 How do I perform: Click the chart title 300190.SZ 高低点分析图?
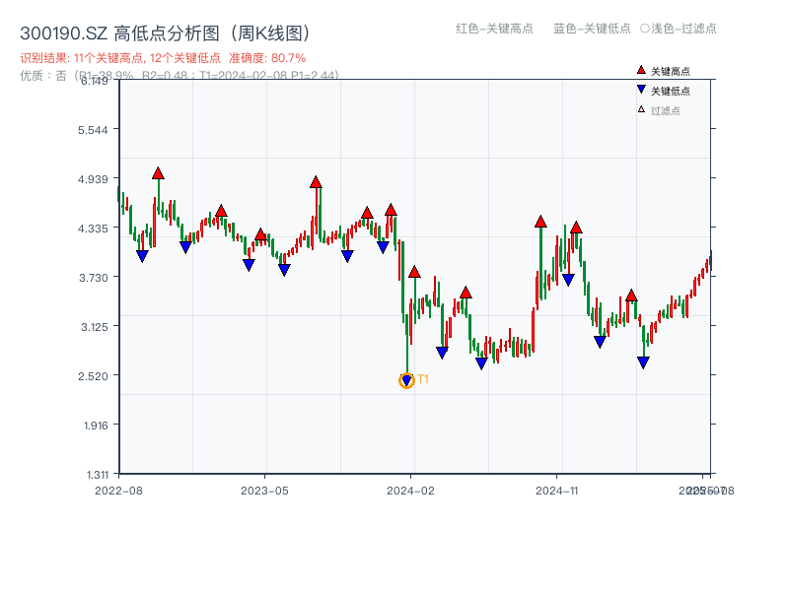[x=165, y=33]
